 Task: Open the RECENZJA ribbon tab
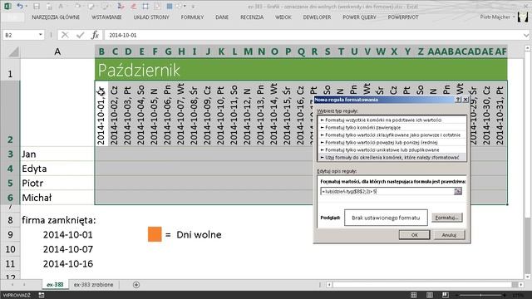252,17
